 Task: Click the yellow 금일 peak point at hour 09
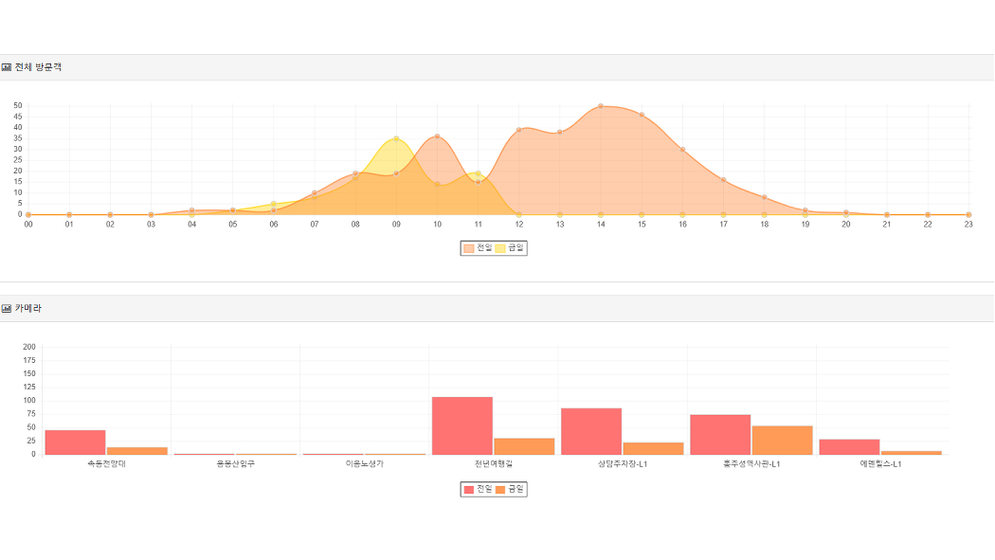coord(396,138)
